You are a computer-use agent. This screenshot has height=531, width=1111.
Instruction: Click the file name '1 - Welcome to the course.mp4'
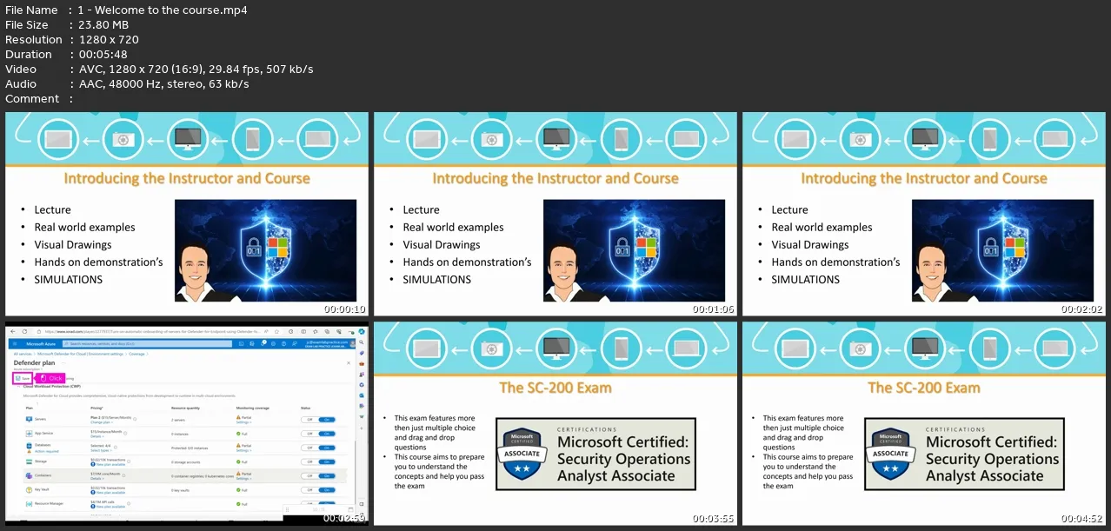coord(163,10)
